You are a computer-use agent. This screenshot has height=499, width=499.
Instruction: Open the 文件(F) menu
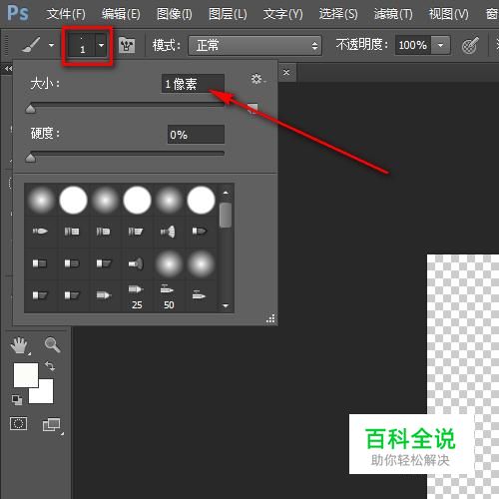click(66, 14)
